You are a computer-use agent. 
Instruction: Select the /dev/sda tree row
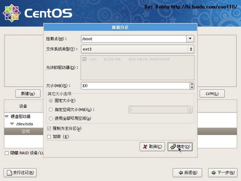[24, 124]
